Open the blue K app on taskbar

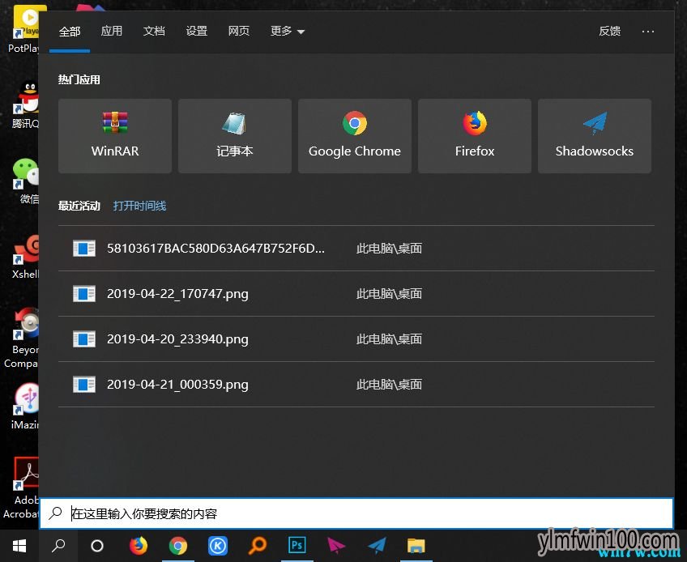[218, 546]
